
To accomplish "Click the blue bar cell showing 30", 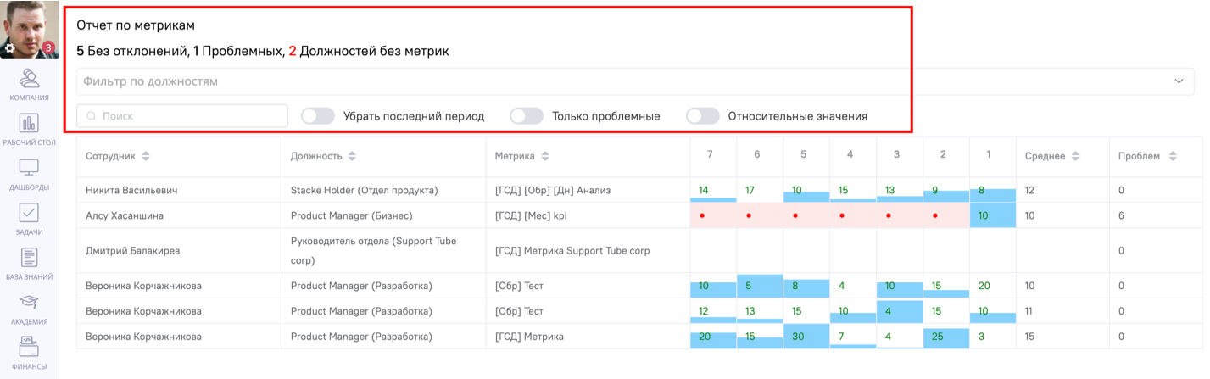I will 806,337.
